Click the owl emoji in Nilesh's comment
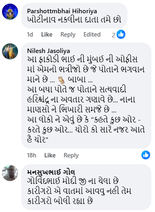Image resolution: width=155 pixels, height=212 pixels. pyautogui.click(x=62, y=80)
